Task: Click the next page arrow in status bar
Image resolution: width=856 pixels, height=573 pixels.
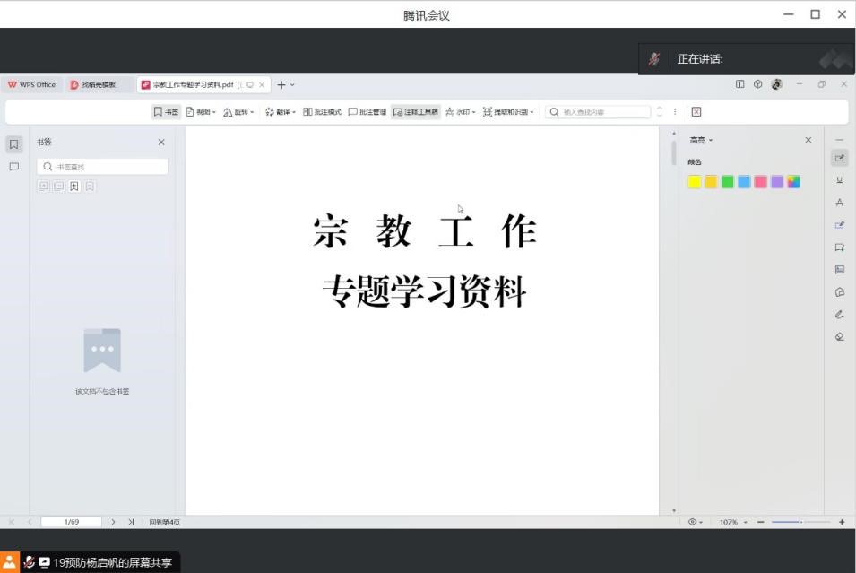Action: coord(114,522)
